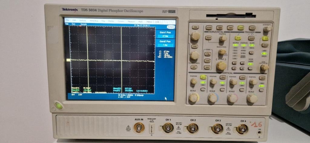Open the File menu on the scope screen
310x143 pixels.
[68, 20]
